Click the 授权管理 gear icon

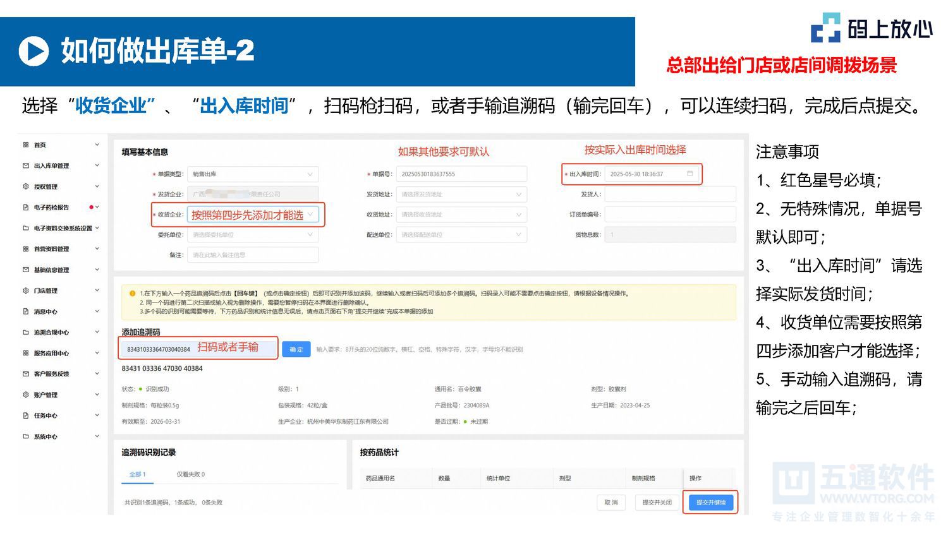[25, 186]
